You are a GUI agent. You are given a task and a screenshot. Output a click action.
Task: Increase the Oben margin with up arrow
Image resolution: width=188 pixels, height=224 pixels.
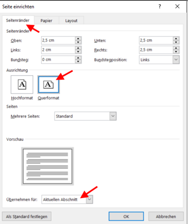78,39
